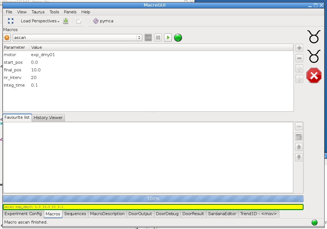327x229 pixels.
Task: Select the nr_interv value 20
Action: click(x=34, y=78)
